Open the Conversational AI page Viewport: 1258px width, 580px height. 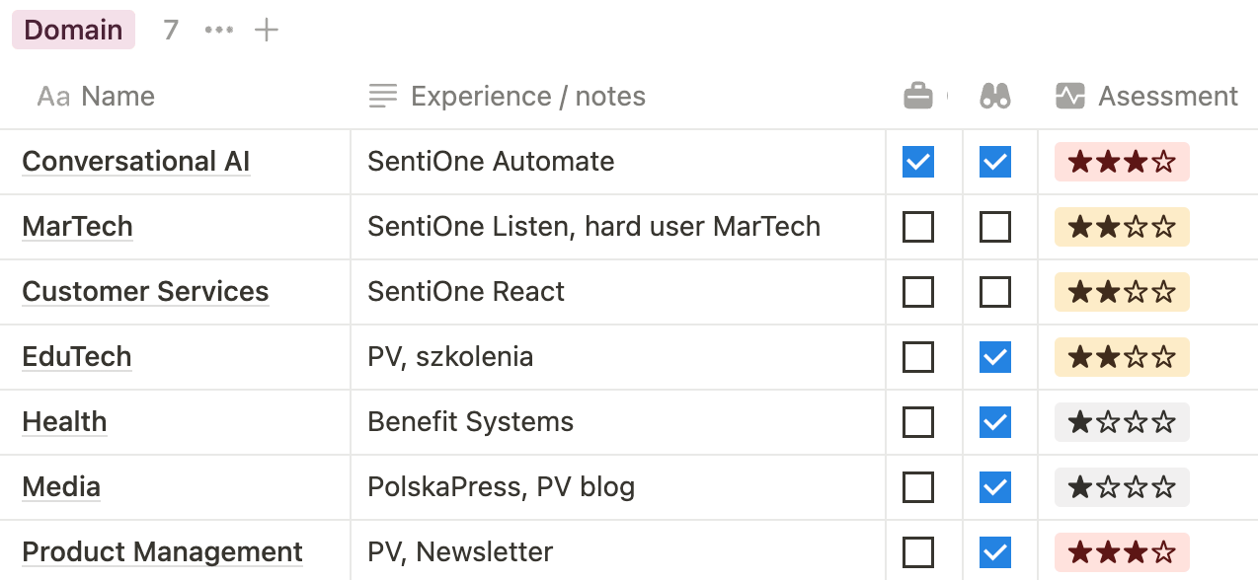135,162
